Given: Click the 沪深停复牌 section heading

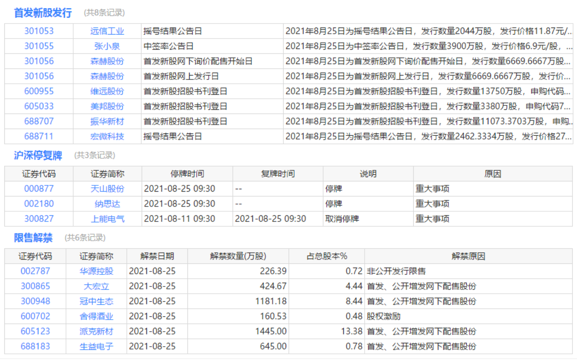Looking at the screenshot, I should (38, 155).
